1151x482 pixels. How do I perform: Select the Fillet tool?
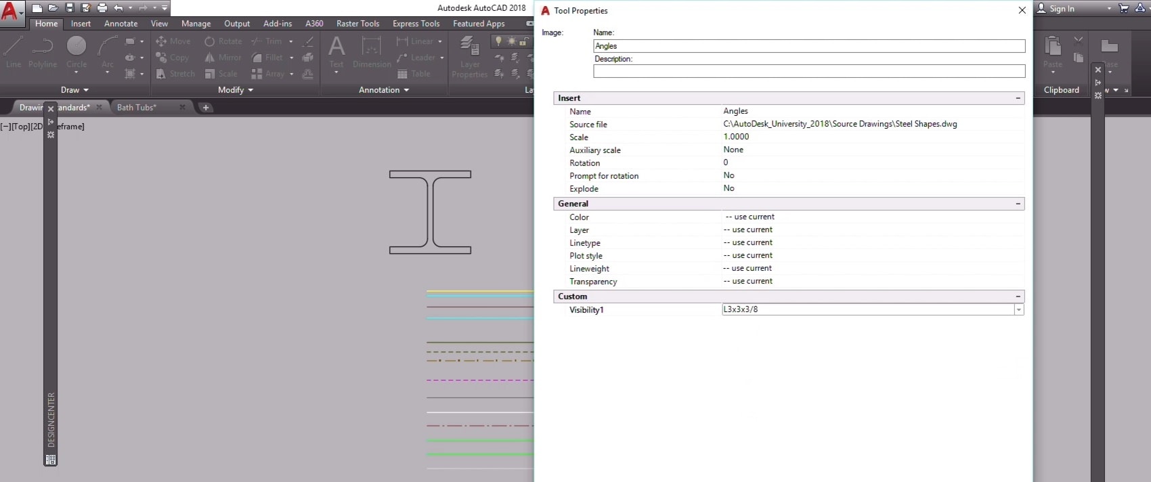coord(267,58)
